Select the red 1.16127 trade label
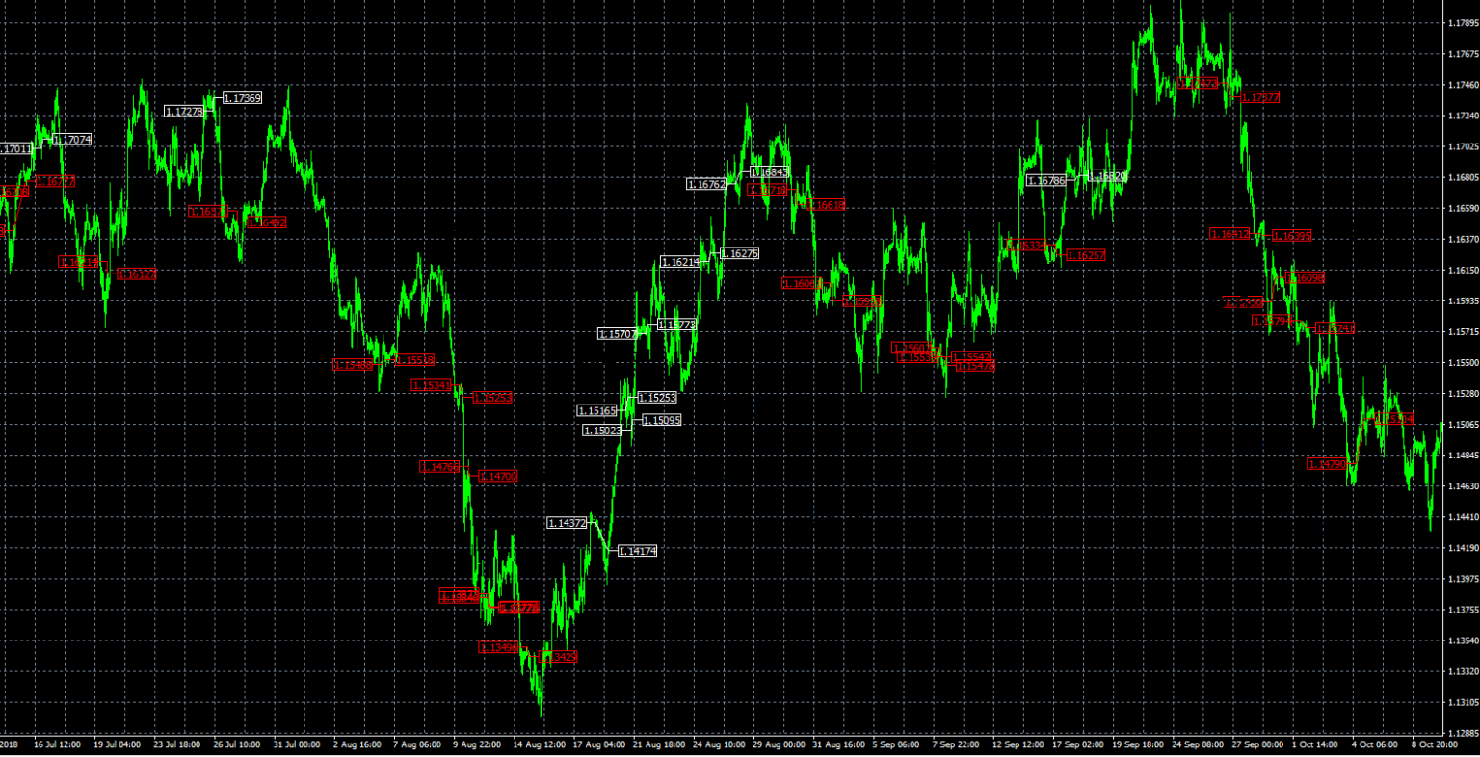 (136, 274)
